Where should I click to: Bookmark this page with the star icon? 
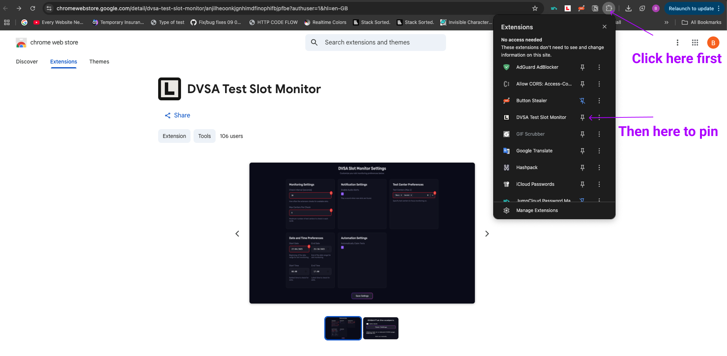pyautogui.click(x=535, y=8)
